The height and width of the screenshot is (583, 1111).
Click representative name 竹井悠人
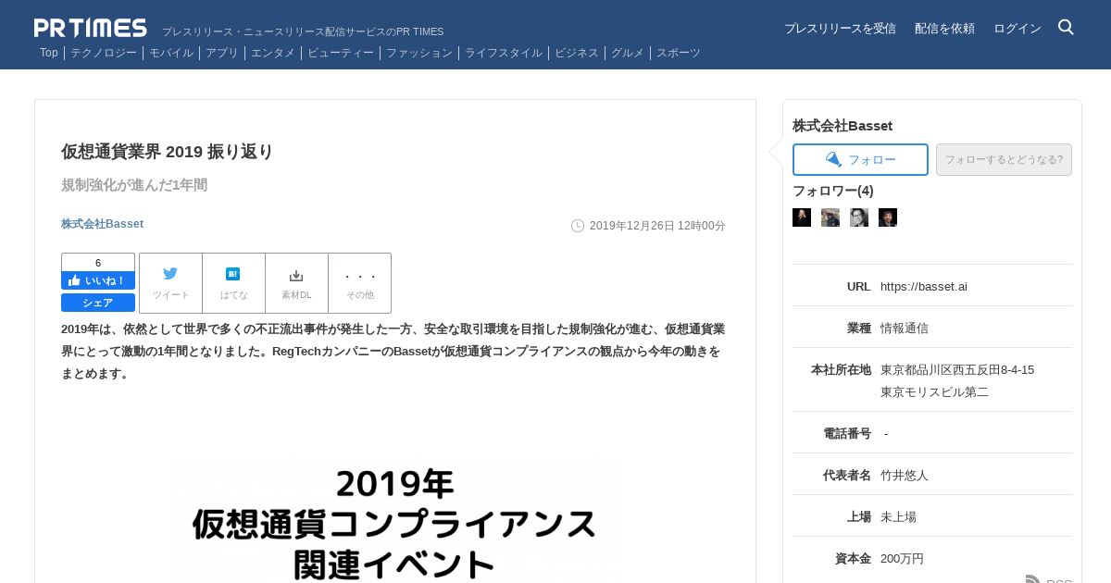pyautogui.click(x=905, y=475)
